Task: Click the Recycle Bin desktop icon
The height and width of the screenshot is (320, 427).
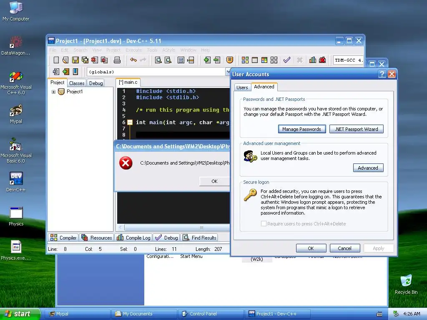Action: pos(406,284)
